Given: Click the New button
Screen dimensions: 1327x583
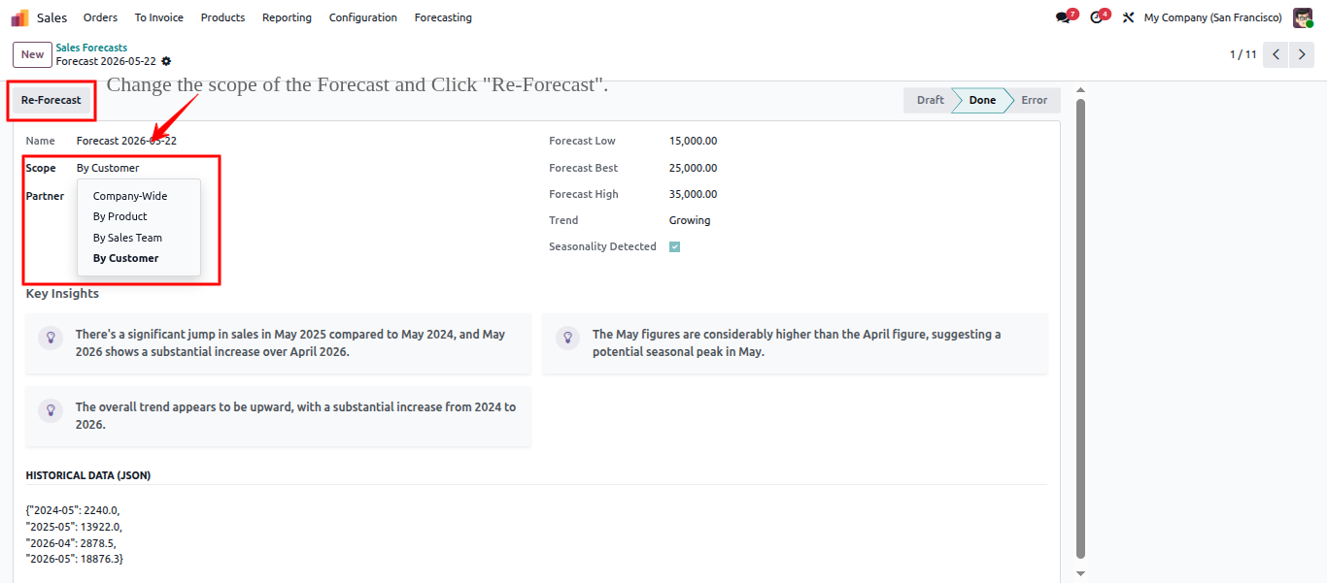Looking at the screenshot, I should pos(32,54).
